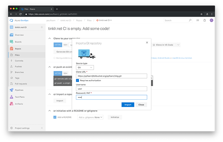Select SSH under Clone to your computer
This screenshot has height=142, width=223.
pos(65,45)
